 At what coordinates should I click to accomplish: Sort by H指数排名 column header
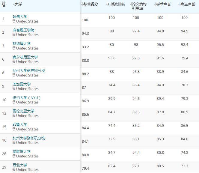(x=115, y=4)
